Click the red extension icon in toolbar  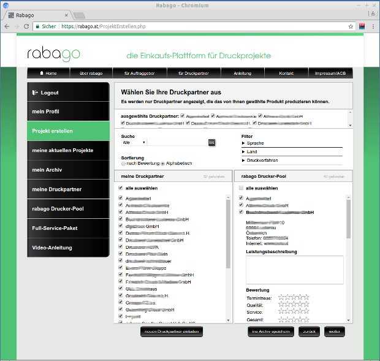pyautogui.click(x=362, y=26)
